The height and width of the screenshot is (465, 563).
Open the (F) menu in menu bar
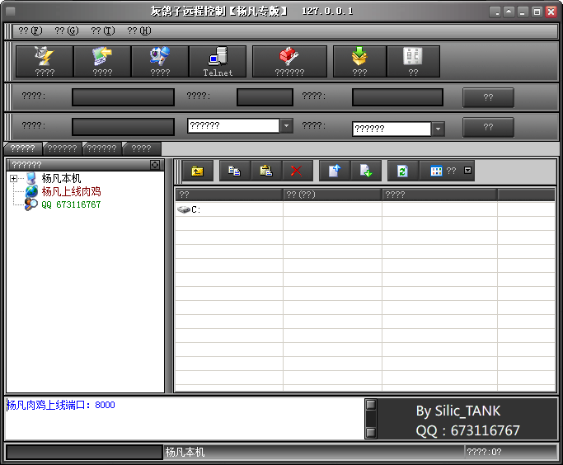(30, 31)
